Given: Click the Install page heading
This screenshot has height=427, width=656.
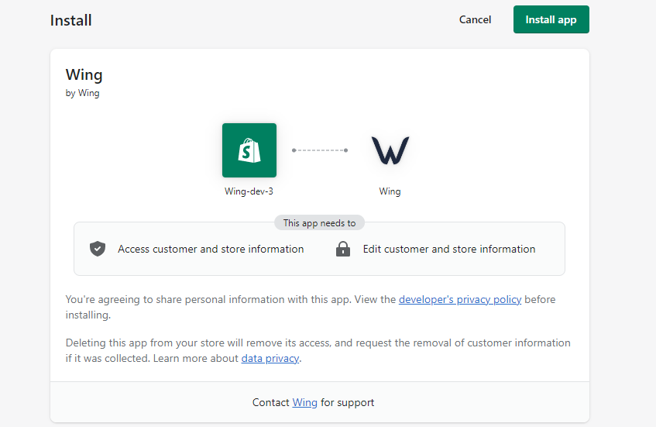Looking at the screenshot, I should [70, 20].
